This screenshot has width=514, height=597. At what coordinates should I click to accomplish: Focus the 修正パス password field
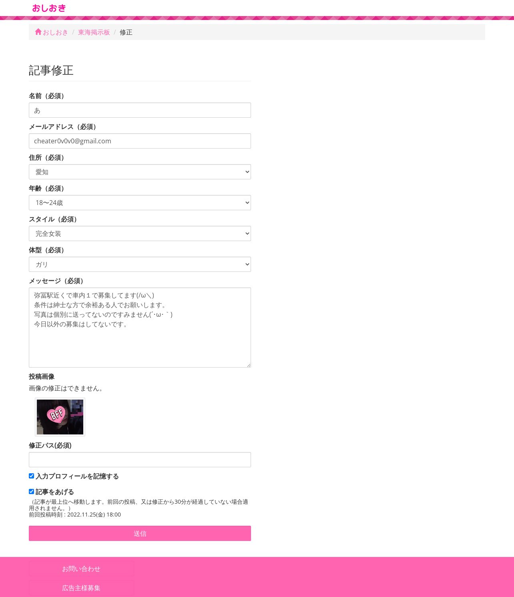coord(140,460)
